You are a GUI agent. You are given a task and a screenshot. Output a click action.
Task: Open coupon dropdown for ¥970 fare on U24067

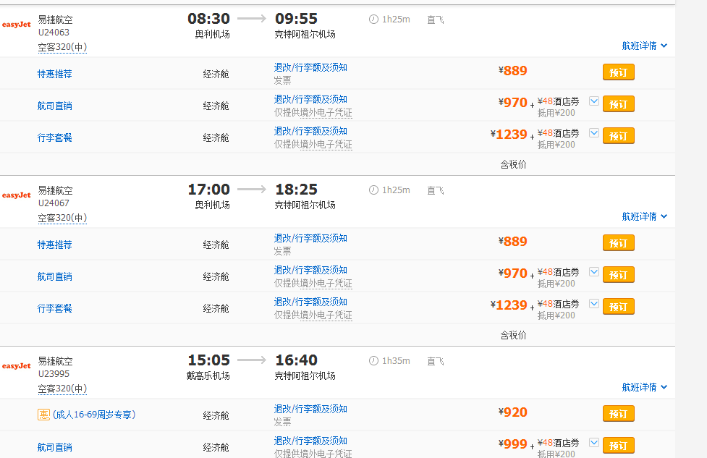[x=594, y=272]
